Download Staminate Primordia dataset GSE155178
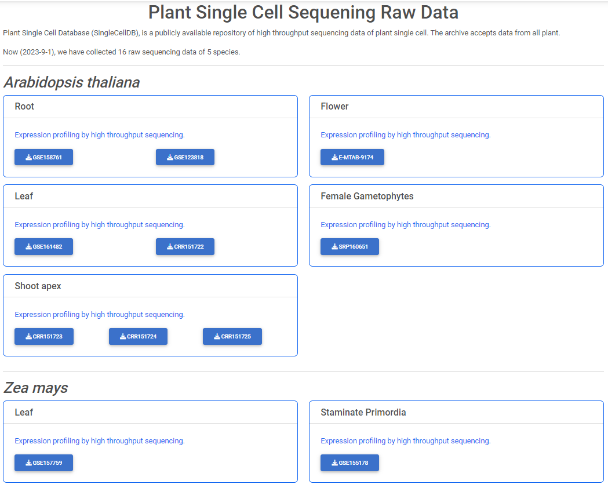Image resolution: width=608 pixels, height=488 pixels. click(349, 463)
